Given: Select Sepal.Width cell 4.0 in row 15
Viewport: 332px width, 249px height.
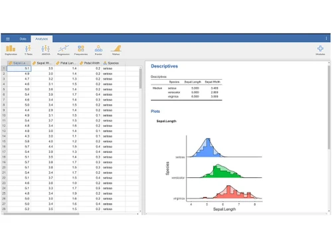Looking at the screenshot, I should coord(42,141).
